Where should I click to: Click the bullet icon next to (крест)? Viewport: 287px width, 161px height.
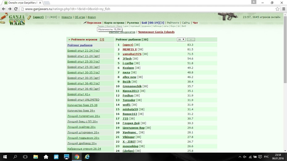(x=29, y=17)
